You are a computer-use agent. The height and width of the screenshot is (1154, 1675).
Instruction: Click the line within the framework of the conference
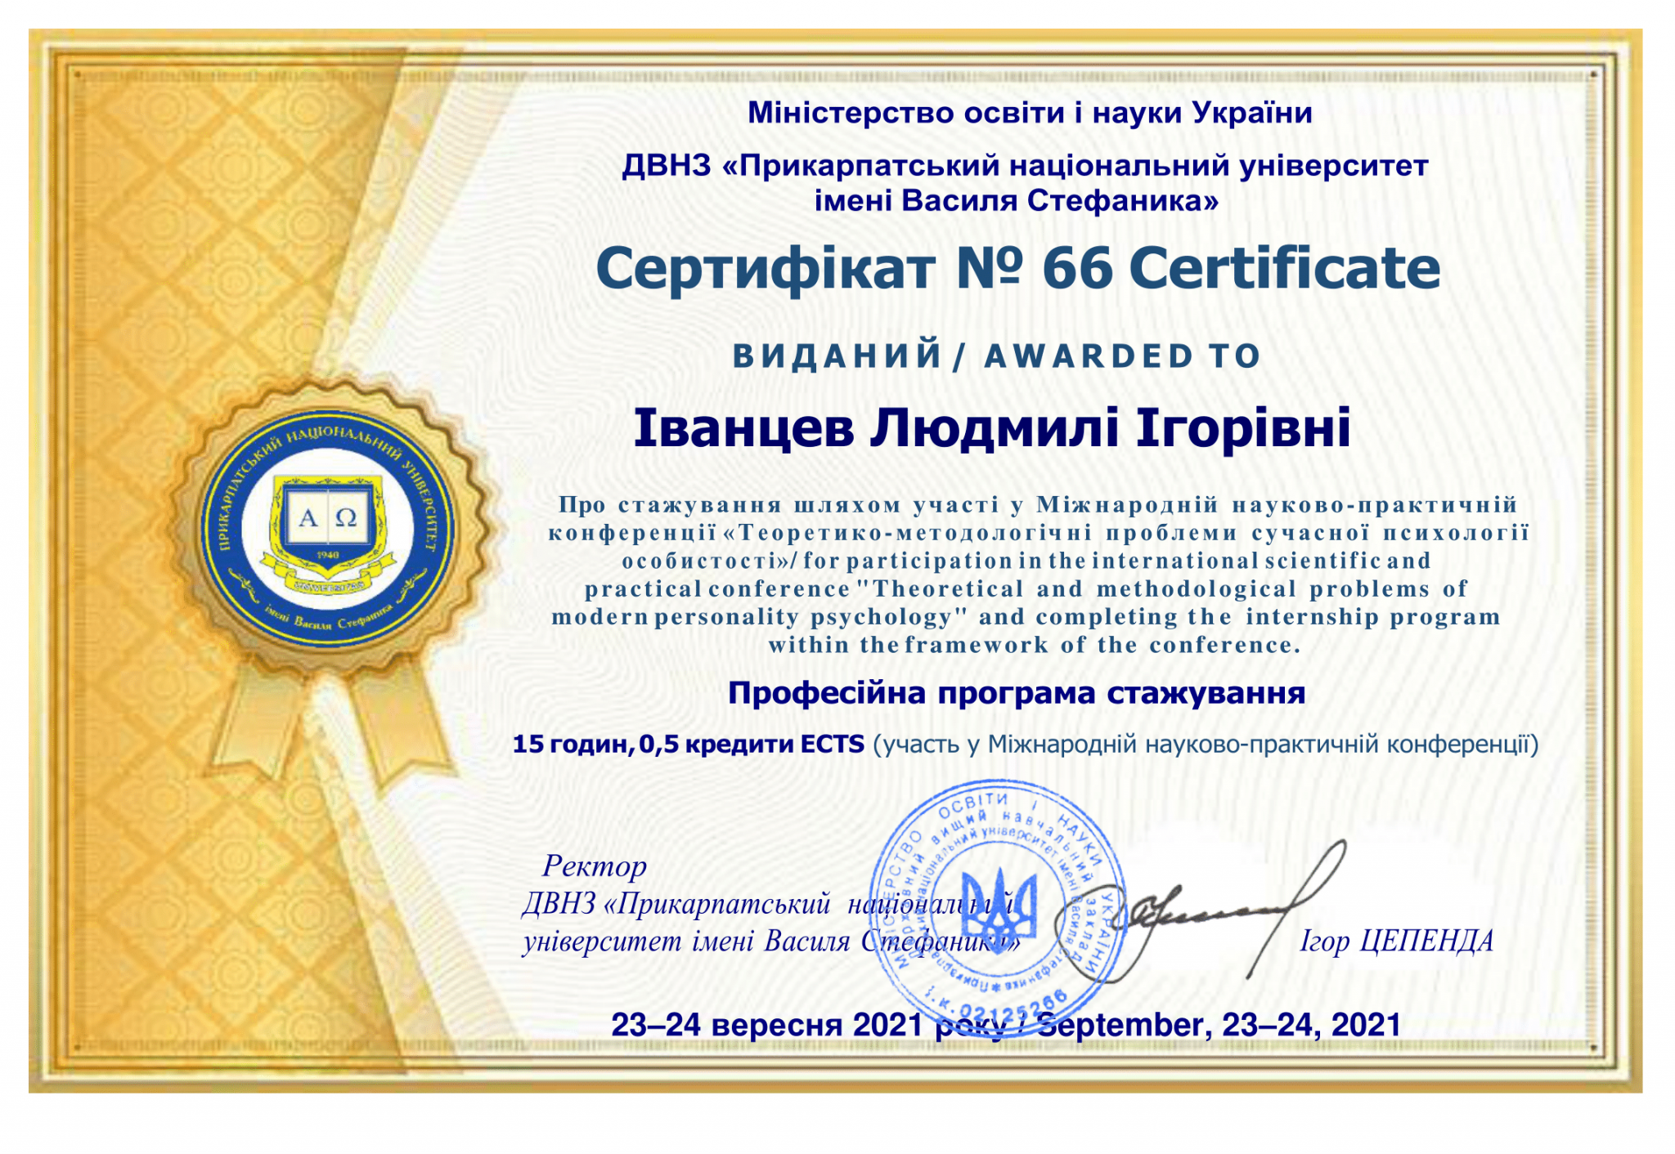tap(1034, 645)
